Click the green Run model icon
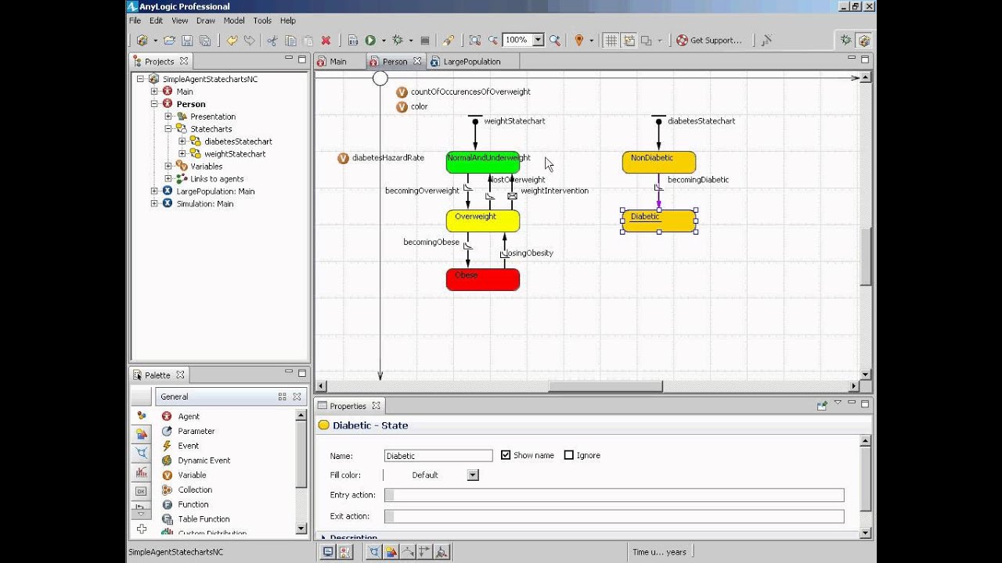 coord(370,40)
